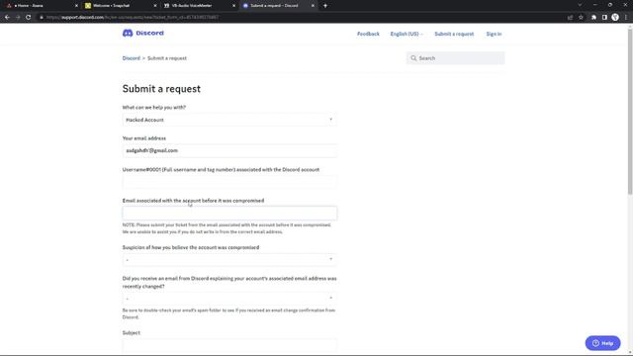633x356 pixels.
Task: Click the 'Be sure to double-check' spam note
Action: click(x=228, y=313)
